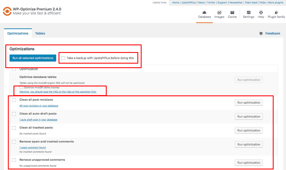286x170 pixels.
Task: Open the Settings sliders icon
Action: pyautogui.click(x=249, y=12)
